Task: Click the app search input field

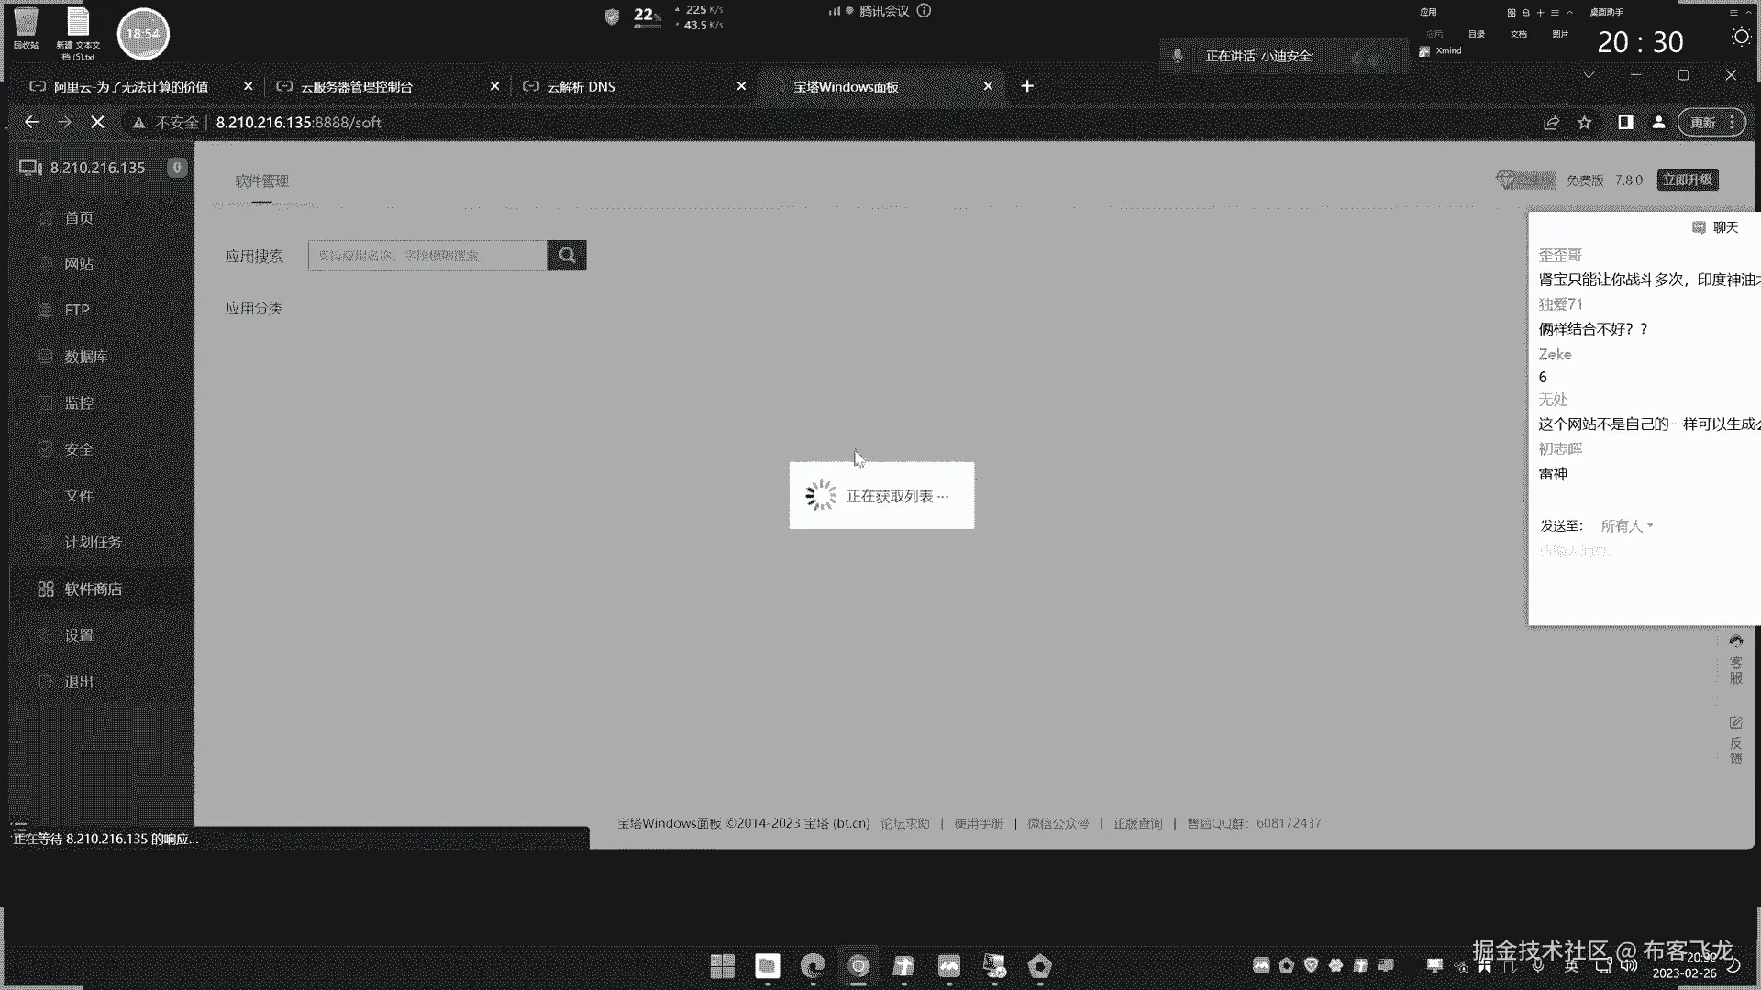Action: click(426, 256)
